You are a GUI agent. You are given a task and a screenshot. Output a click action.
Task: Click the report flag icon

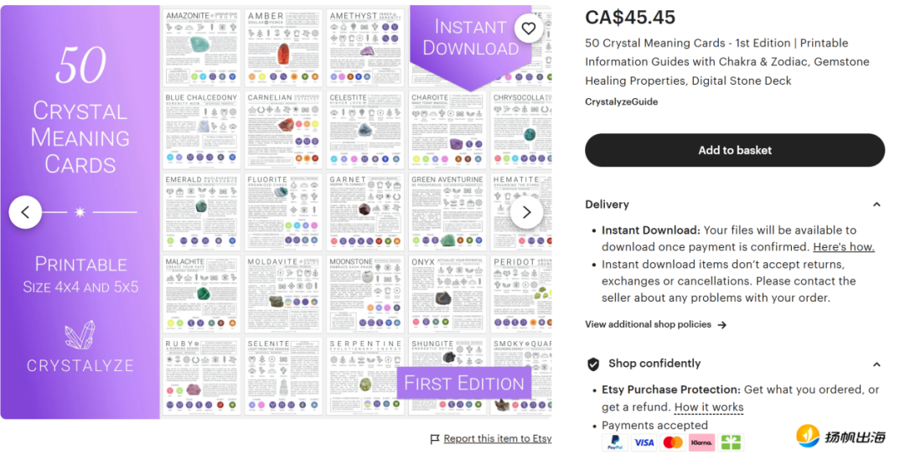tap(435, 439)
